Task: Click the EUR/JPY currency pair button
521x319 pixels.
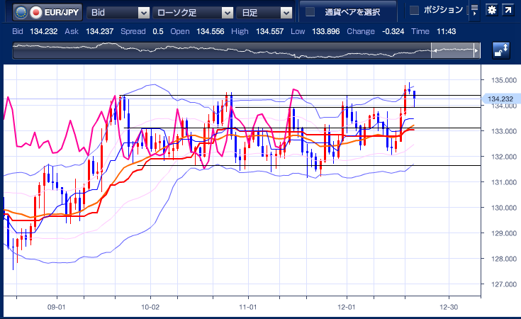Action: (x=47, y=12)
